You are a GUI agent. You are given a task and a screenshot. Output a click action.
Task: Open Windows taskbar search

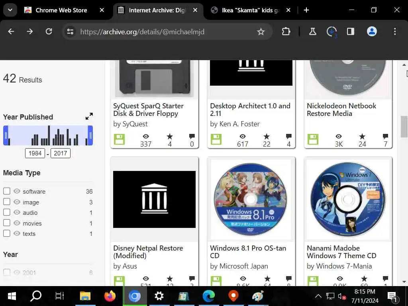coord(36,296)
